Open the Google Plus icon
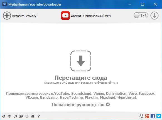This screenshot has height=120, width=162. 147,116
